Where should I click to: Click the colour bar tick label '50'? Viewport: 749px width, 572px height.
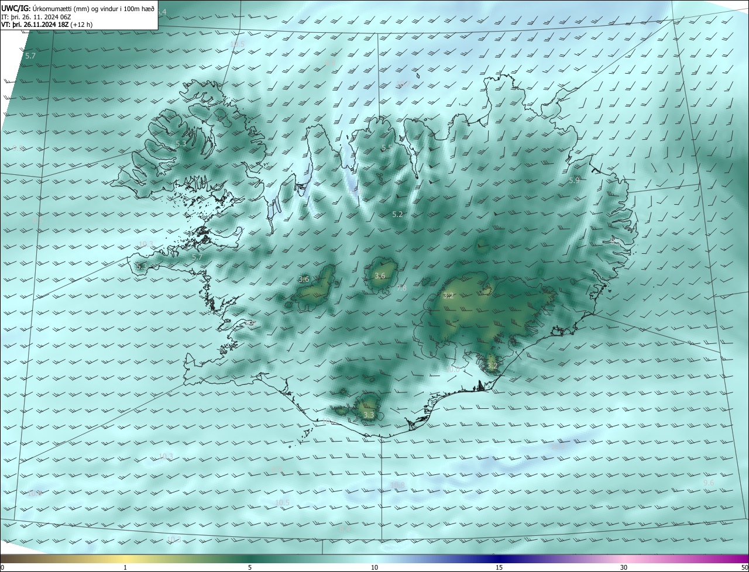coord(744,567)
